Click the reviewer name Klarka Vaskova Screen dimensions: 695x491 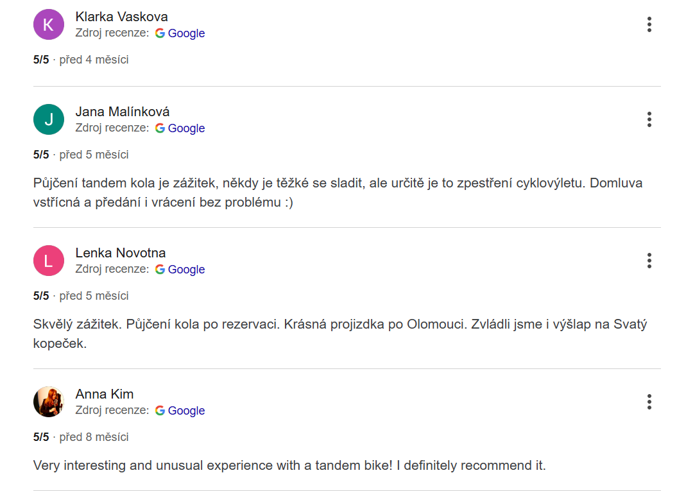click(121, 17)
